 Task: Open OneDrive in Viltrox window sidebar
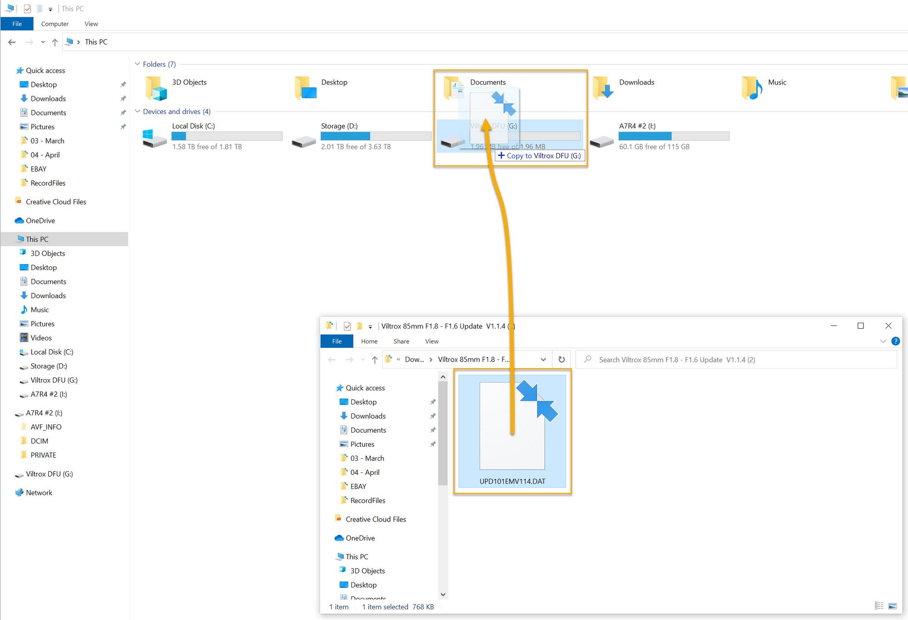[360, 538]
